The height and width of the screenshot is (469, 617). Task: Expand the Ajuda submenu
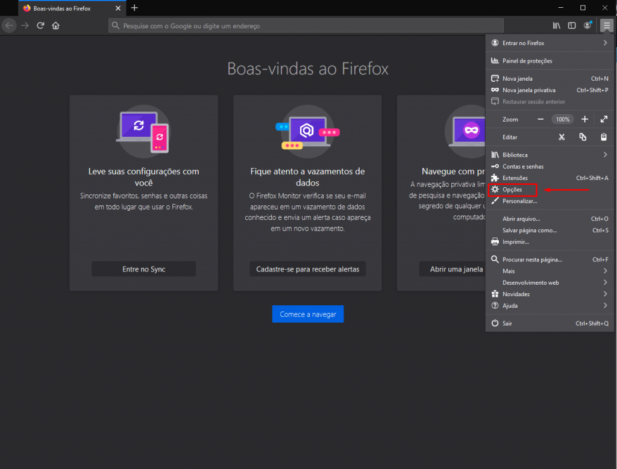tap(605, 306)
